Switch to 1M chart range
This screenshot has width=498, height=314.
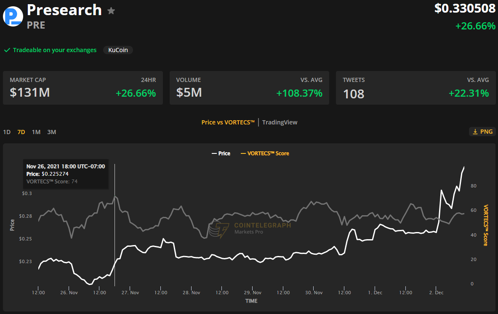click(36, 132)
